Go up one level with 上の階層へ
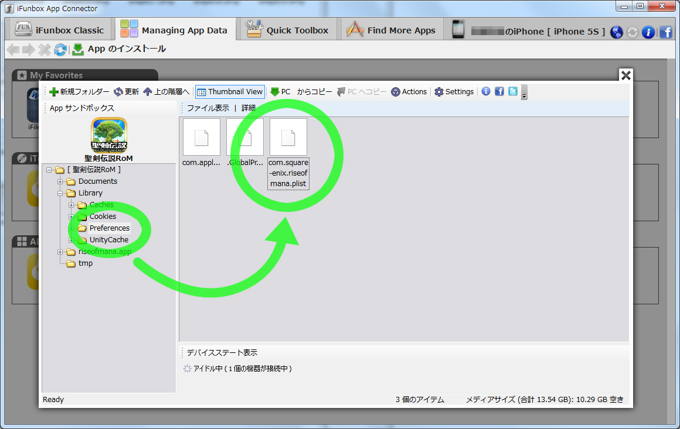This screenshot has height=429, width=680. 166,92
